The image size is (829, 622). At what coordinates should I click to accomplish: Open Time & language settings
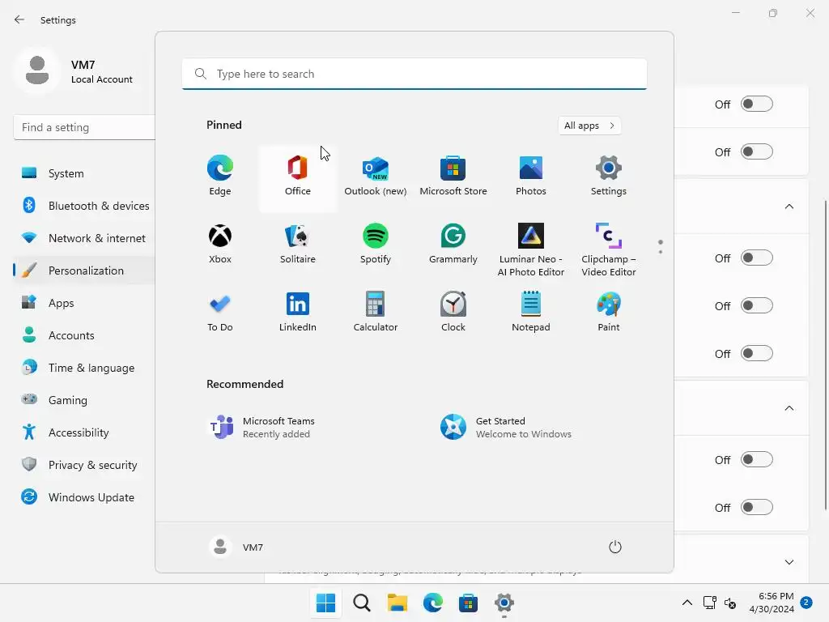click(x=84, y=368)
